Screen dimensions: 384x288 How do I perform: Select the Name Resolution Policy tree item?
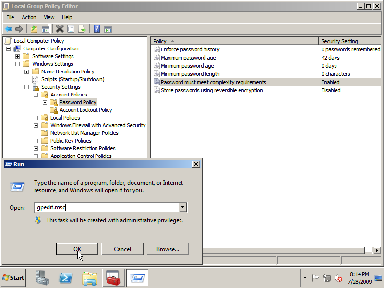tap(68, 72)
